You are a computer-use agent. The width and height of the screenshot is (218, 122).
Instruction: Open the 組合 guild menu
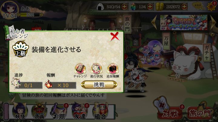pyautogui.click(x=100, y=111)
